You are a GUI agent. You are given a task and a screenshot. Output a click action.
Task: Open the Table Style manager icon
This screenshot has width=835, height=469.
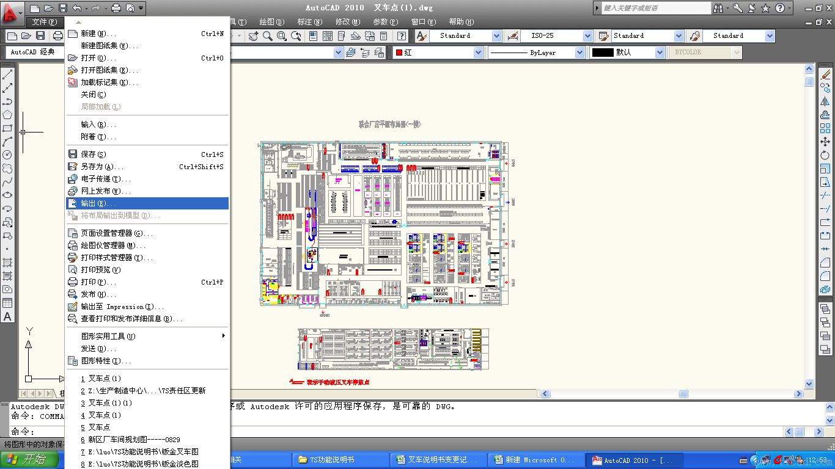click(x=604, y=36)
